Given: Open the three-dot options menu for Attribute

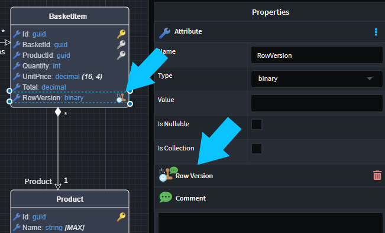Looking at the screenshot, I should [376, 32].
